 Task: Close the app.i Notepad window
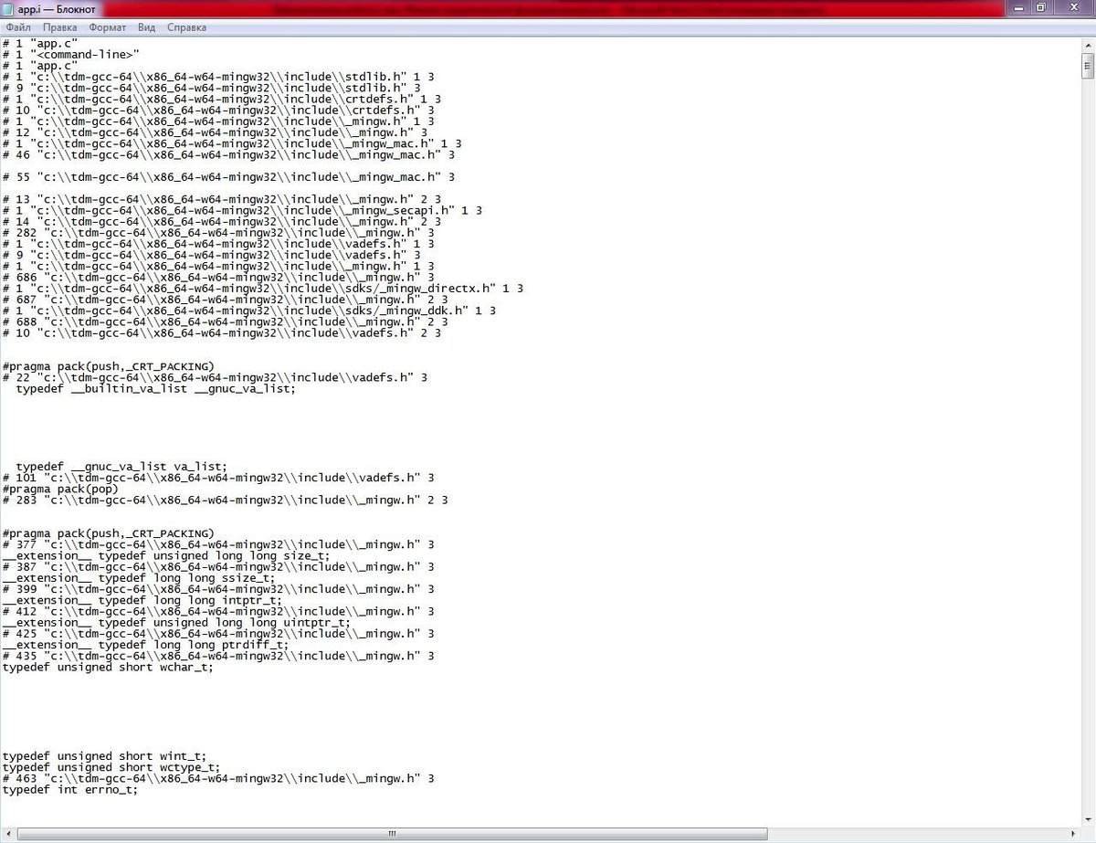pos(1073,7)
